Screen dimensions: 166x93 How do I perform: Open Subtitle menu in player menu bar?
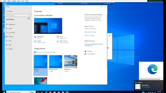click(x=14, y=1)
